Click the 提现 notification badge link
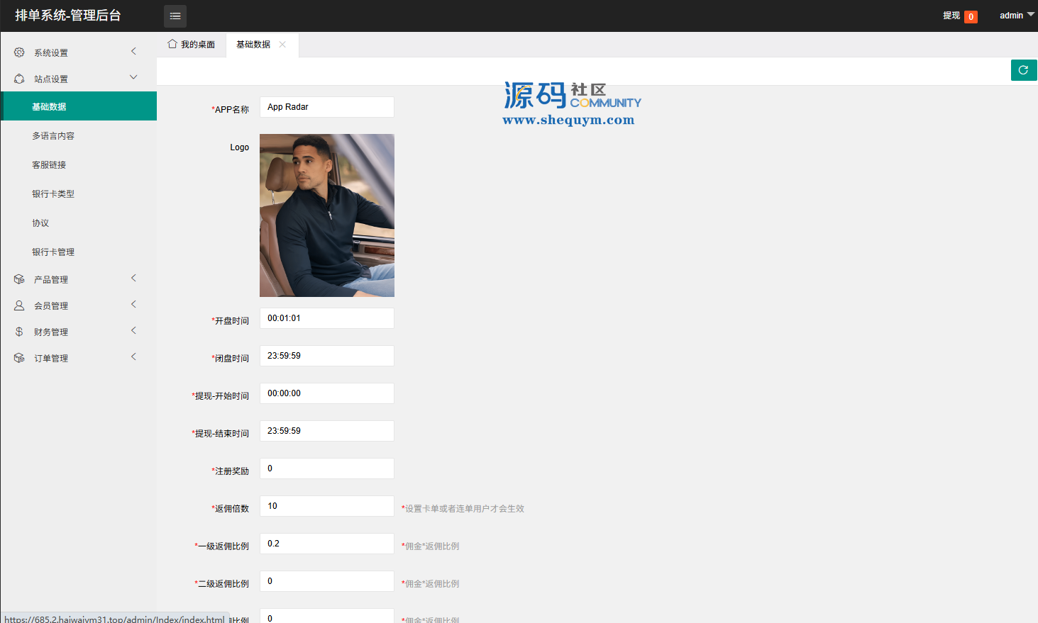Screen dimensions: 1038x623 959,16
